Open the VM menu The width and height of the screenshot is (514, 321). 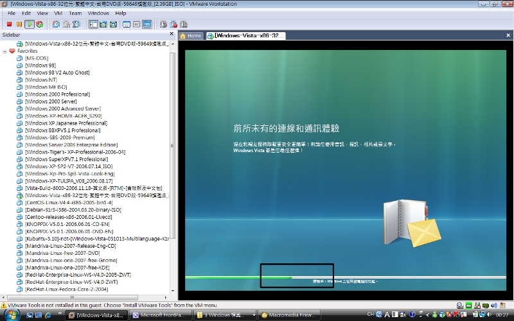(58, 13)
